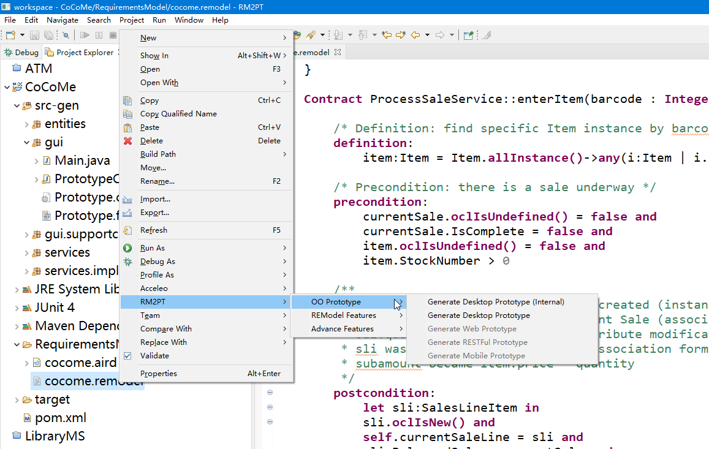The image size is (709, 449).
Task: Open the Back history dropdown arrow
Action: (x=427, y=36)
